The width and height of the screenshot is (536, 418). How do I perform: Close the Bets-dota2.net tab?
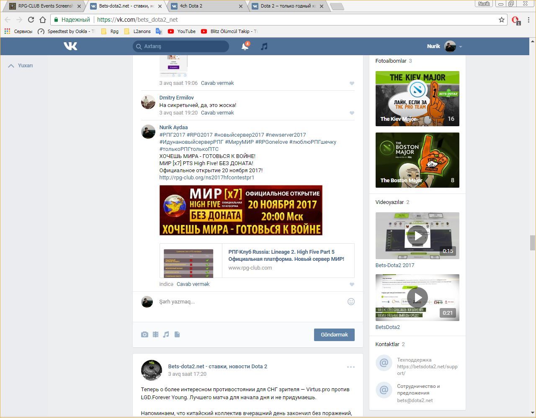[x=160, y=6]
